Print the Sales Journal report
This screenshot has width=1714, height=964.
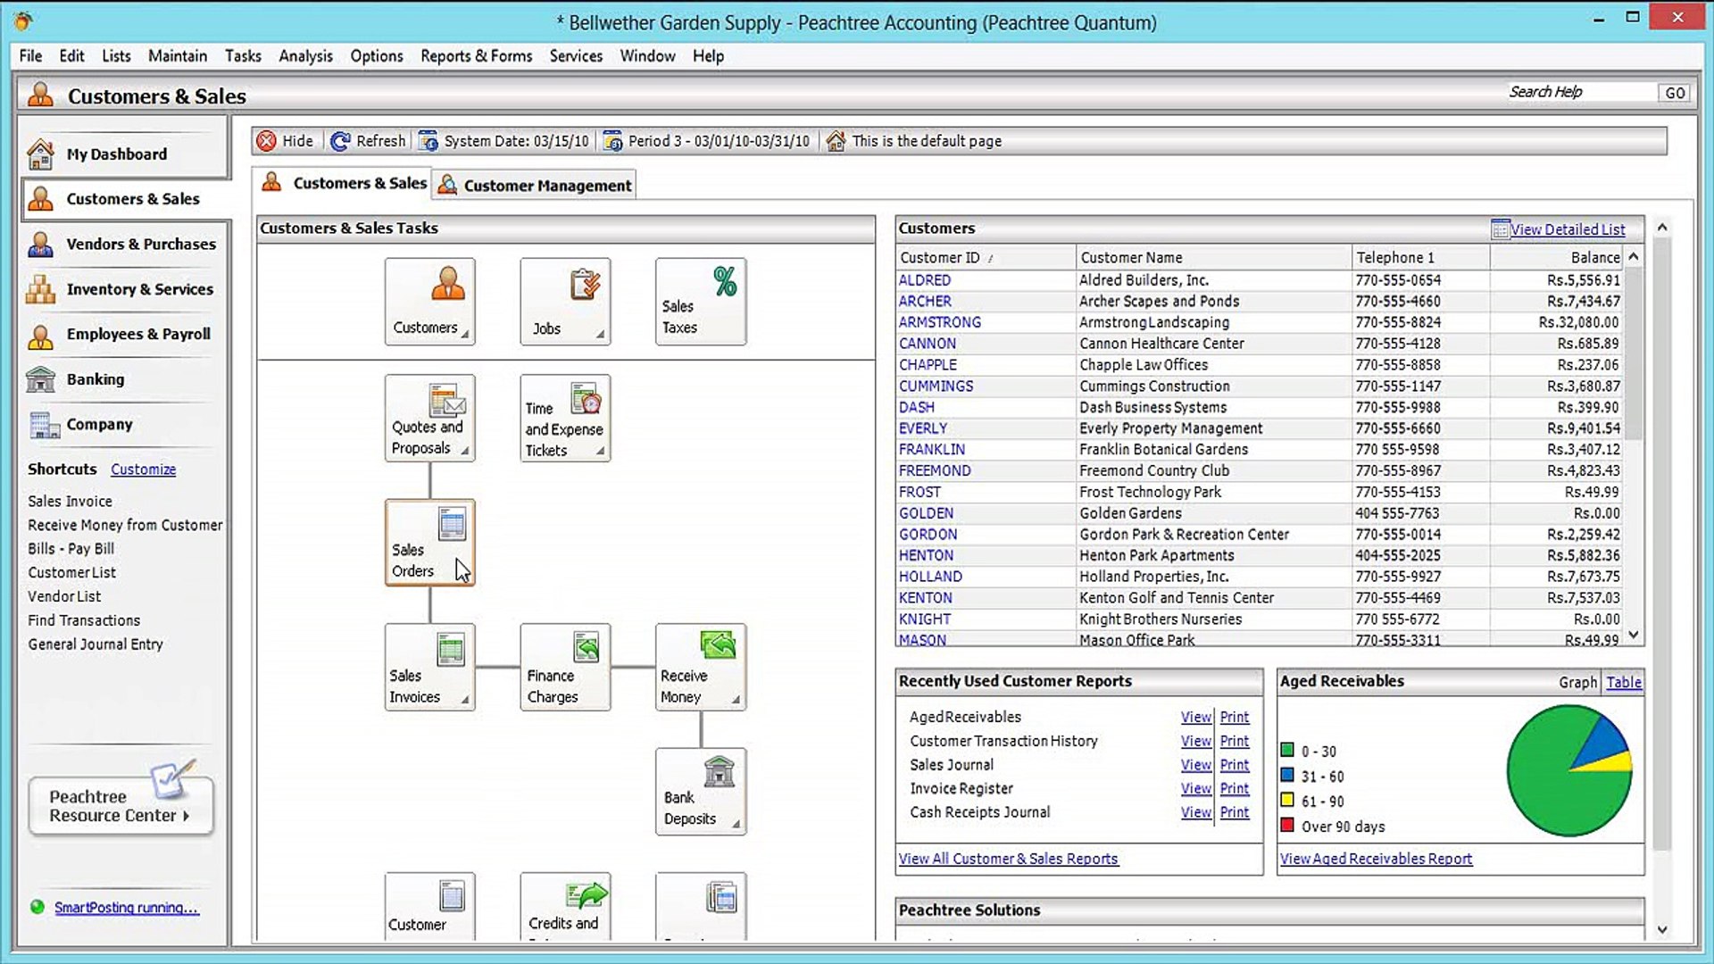1235,765
